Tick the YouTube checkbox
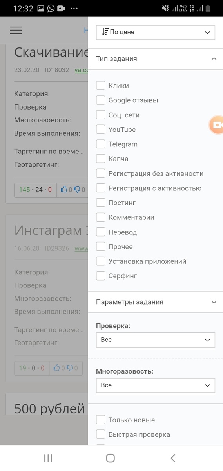The height and width of the screenshot is (471, 223). (101, 130)
